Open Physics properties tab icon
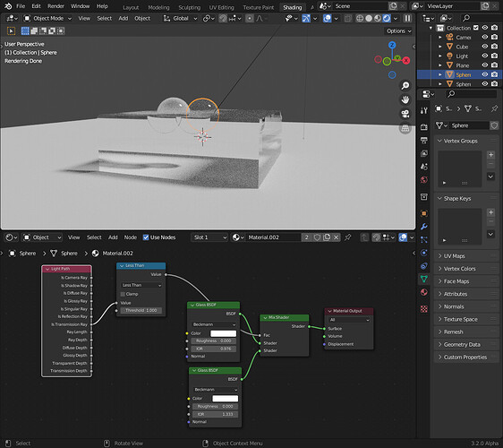The image size is (503, 448). tap(423, 253)
